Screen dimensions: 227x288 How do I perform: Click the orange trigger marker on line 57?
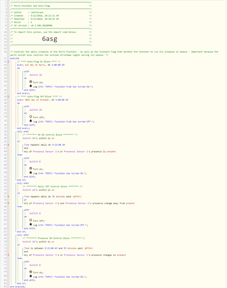(x=8, y=196)
